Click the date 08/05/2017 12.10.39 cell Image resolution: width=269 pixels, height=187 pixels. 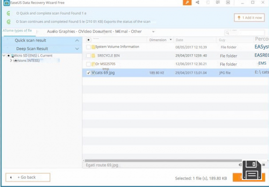point(191,47)
